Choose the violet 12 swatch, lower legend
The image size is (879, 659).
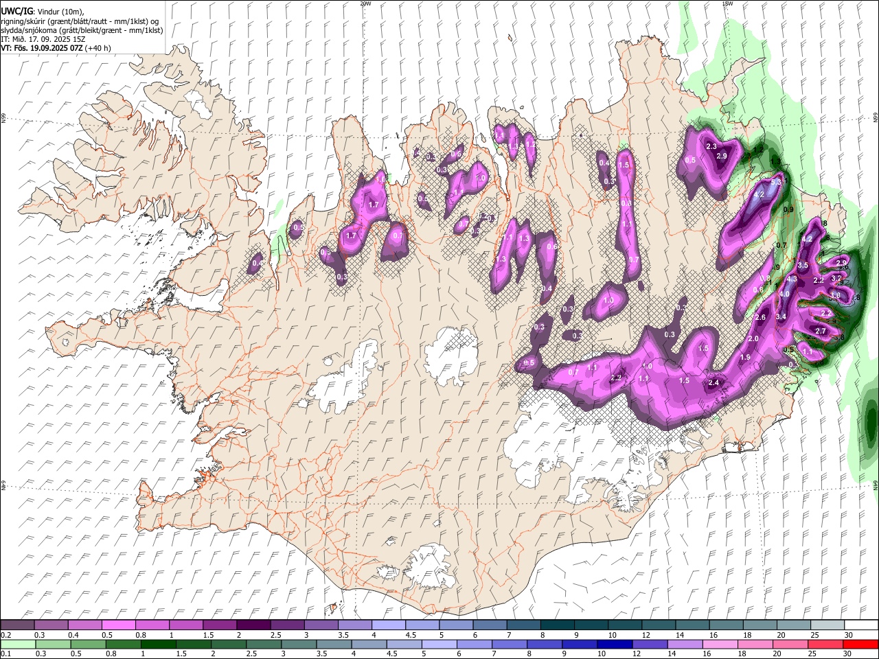[650, 645]
